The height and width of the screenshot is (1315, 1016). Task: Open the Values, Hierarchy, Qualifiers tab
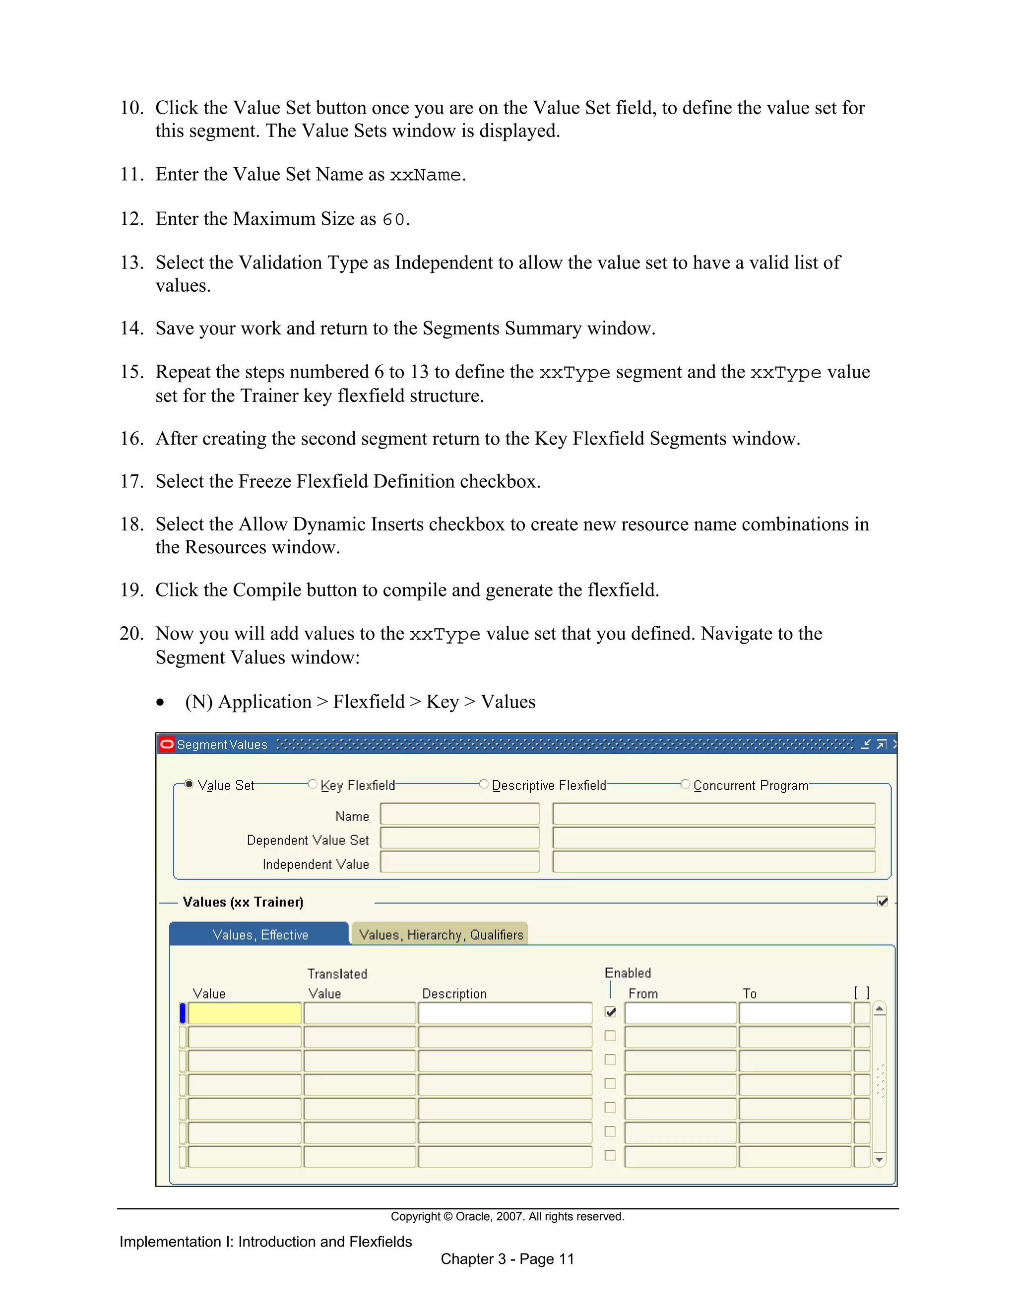[441, 934]
